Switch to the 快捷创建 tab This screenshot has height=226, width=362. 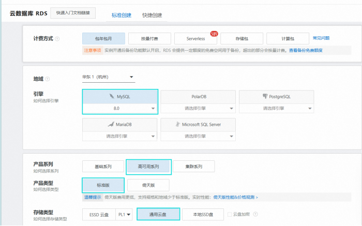pyautogui.click(x=152, y=15)
